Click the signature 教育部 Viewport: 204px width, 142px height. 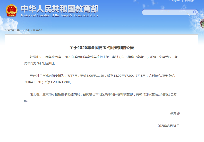(175, 113)
